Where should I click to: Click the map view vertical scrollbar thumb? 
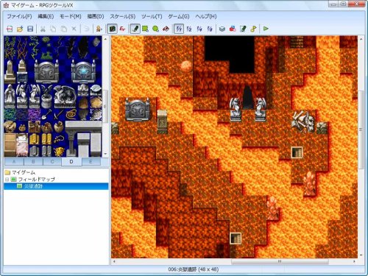click(361, 130)
